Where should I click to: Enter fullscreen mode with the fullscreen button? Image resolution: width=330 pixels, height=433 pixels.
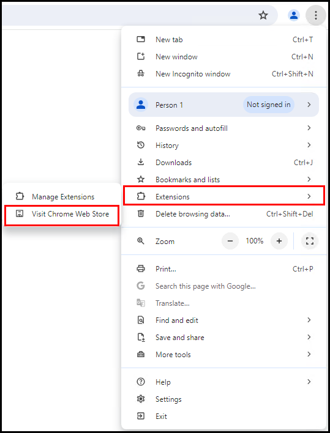pyautogui.click(x=310, y=241)
